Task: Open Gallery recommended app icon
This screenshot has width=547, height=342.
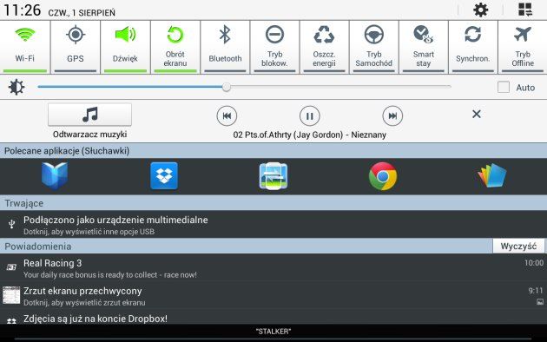Action: [x=273, y=176]
